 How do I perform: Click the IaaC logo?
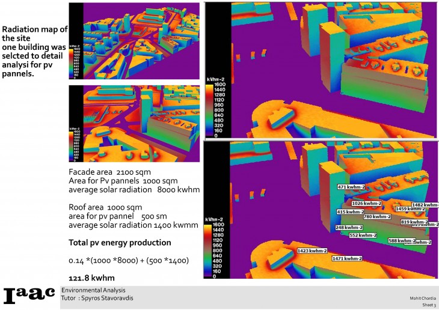point(30,296)
